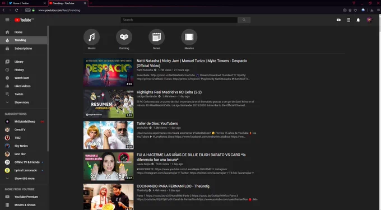This screenshot has width=381, height=210.
Task: Click the YouTube logo
Action: tap(23, 20)
